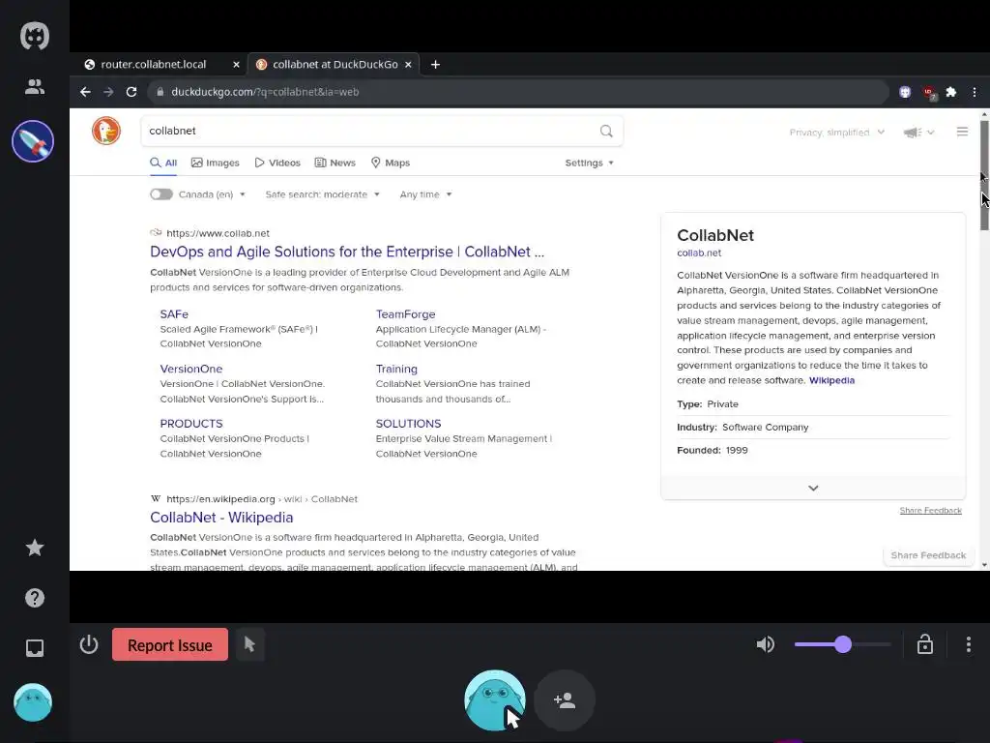The width and height of the screenshot is (990, 743).
Task: Select the blue participant avatar at bottom center
Action: pyautogui.click(x=494, y=700)
